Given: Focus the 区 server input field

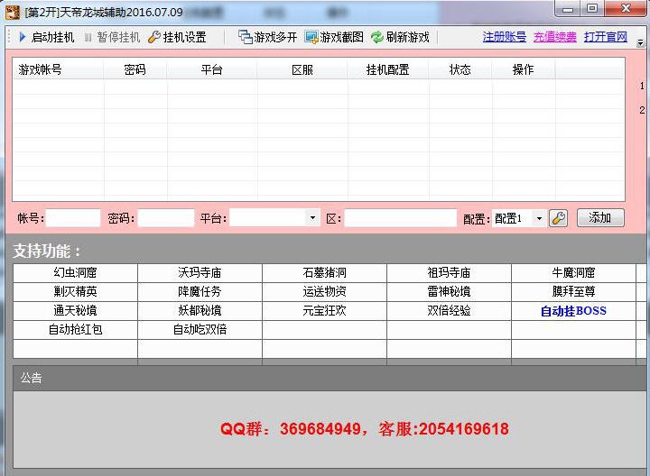Looking at the screenshot, I should coord(401,218).
